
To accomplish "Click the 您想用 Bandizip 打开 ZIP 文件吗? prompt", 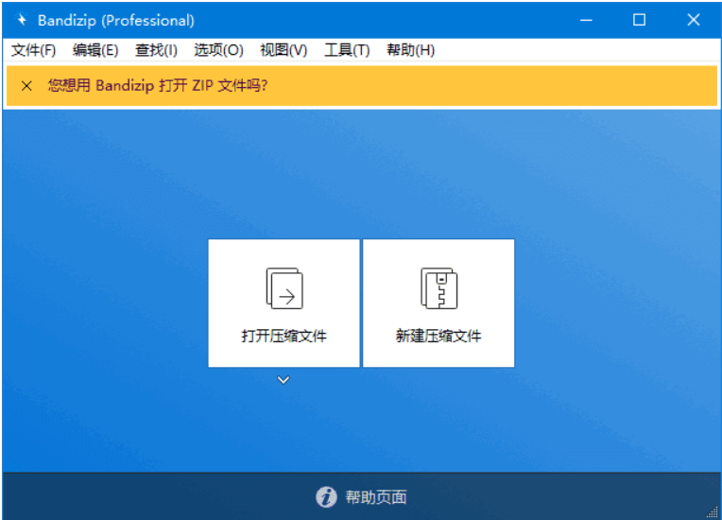I will 158,86.
